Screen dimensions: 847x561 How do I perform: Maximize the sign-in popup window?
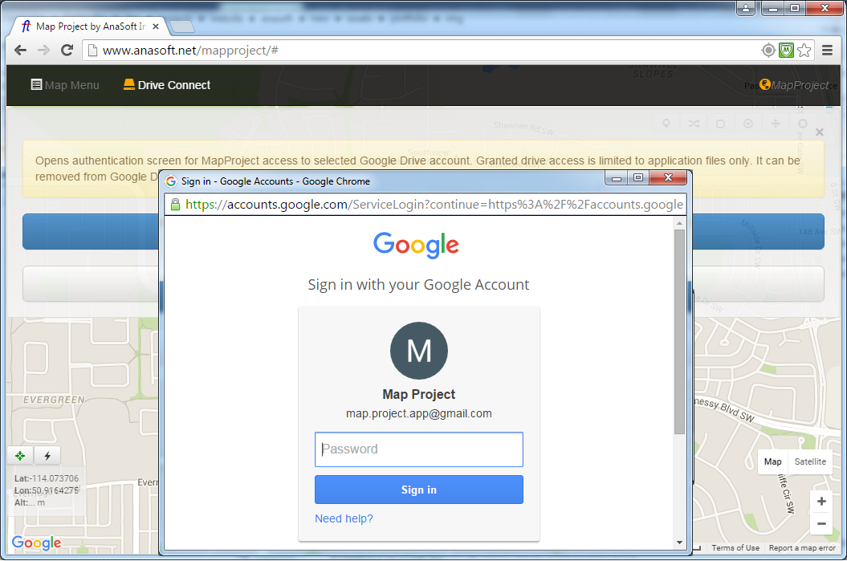point(638,177)
